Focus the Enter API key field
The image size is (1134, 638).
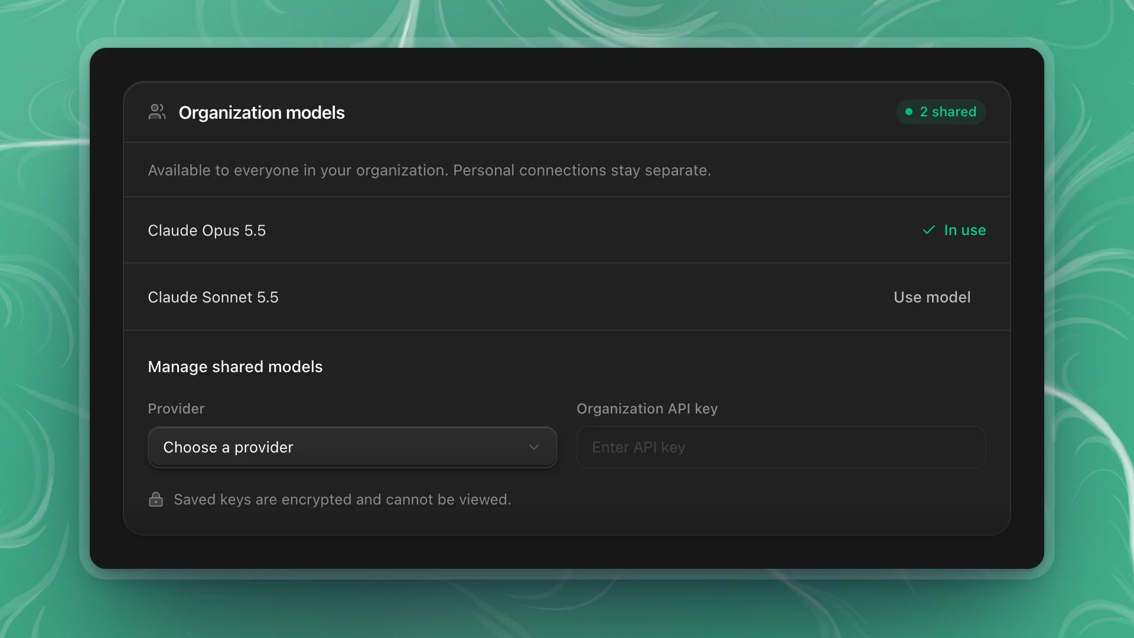coord(781,447)
